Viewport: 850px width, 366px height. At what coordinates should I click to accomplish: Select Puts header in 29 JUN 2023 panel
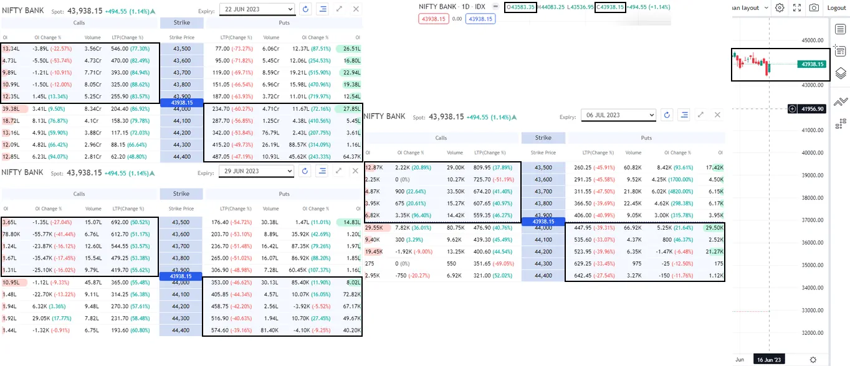click(x=284, y=194)
